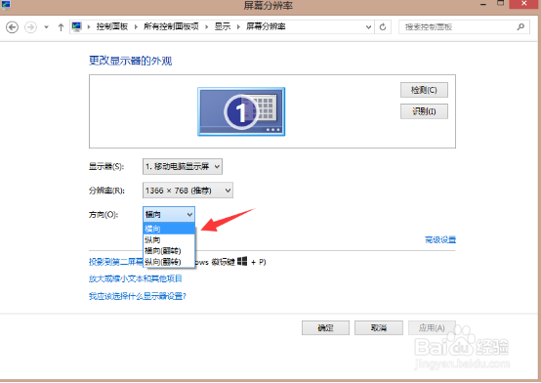541x383 pixels.
Task: Open 显示 breadcrumb in address bar
Action: coord(223,26)
